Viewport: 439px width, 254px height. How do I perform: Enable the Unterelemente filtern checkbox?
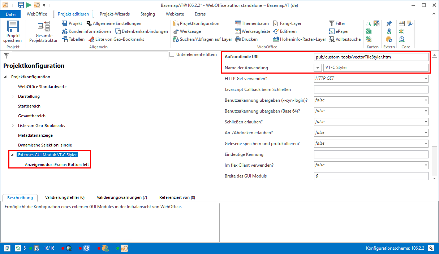pyautogui.click(x=172, y=54)
